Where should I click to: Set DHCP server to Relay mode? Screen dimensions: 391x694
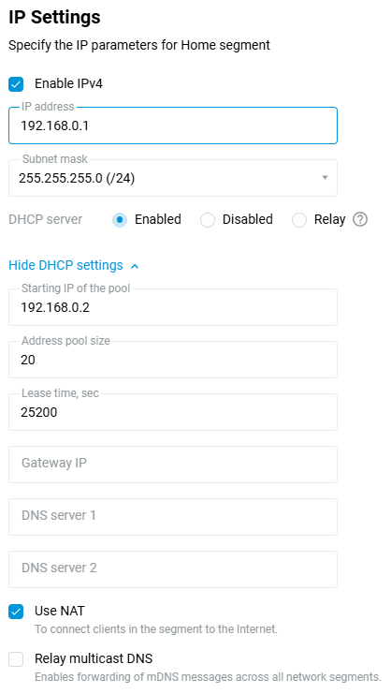click(x=299, y=220)
